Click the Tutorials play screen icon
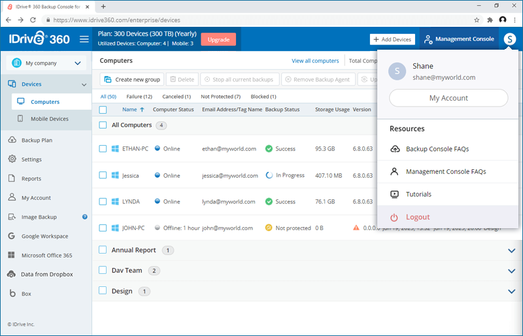This screenshot has width=523, height=336. click(394, 194)
